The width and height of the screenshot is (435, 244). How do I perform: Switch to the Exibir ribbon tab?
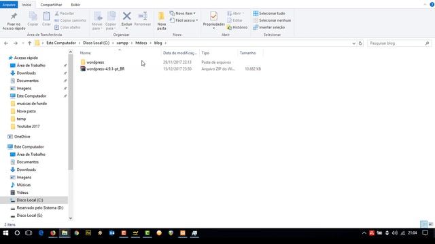75,5
